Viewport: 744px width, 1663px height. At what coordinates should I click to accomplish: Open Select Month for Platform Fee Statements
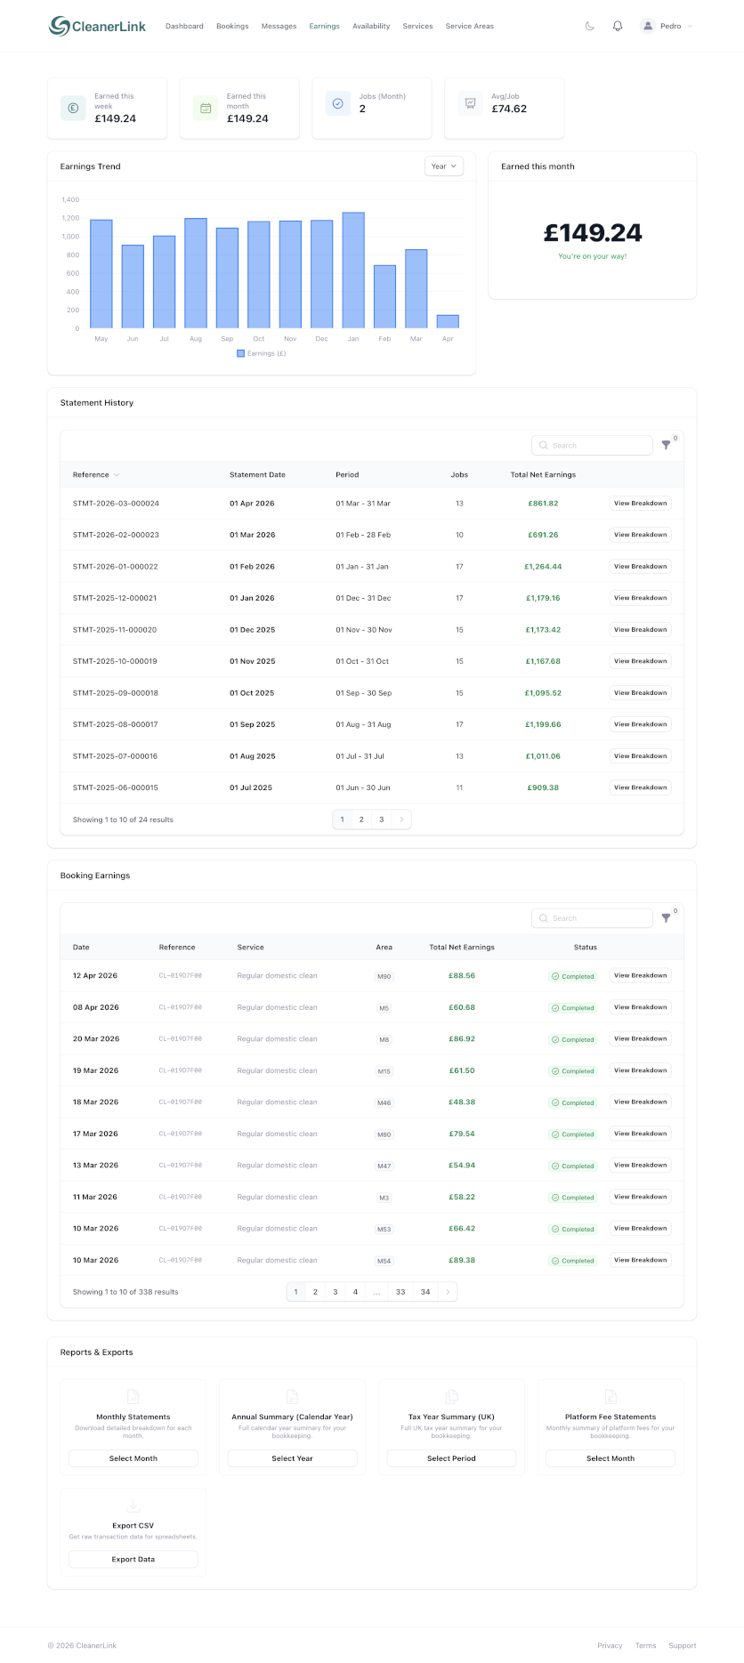click(611, 1458)
